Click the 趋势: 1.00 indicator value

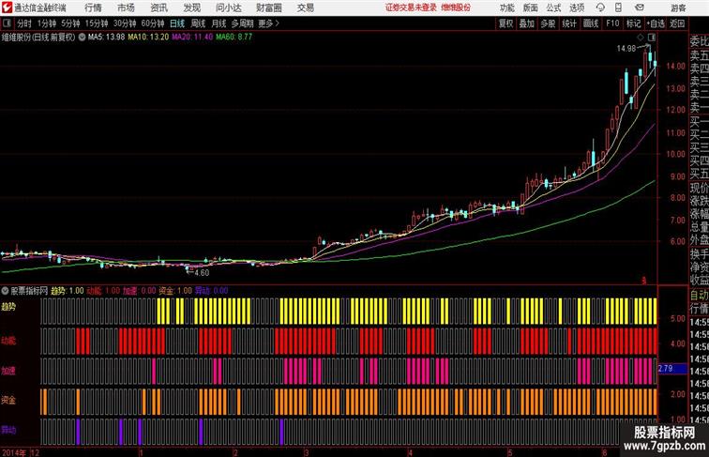tap(67, 291)
